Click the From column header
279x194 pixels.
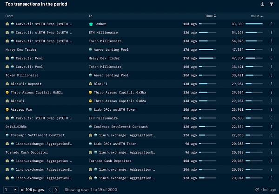(9, 16)
